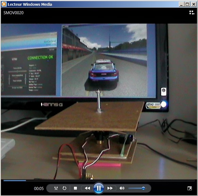The height and width of the screenshot is (196, 198).
Task: Click the seek bar at its midpoint
Action: coord(99,180)
